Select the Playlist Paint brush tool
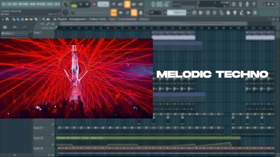Viewport: 280px width, 157px height. (x=18, y=19)
